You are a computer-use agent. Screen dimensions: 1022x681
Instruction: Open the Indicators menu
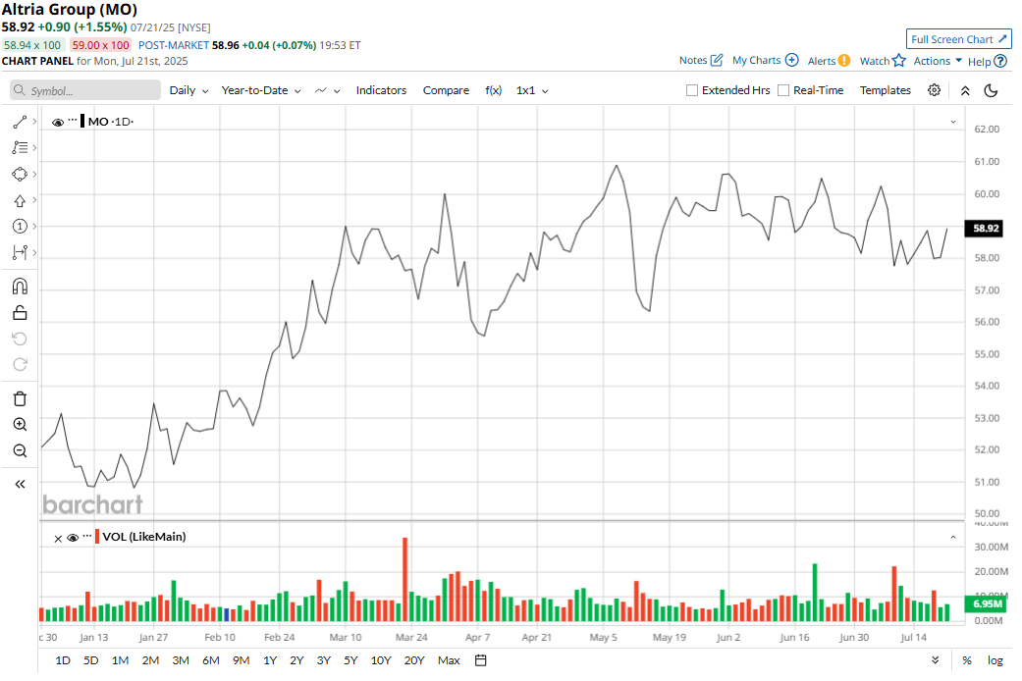tap(381, 90)
